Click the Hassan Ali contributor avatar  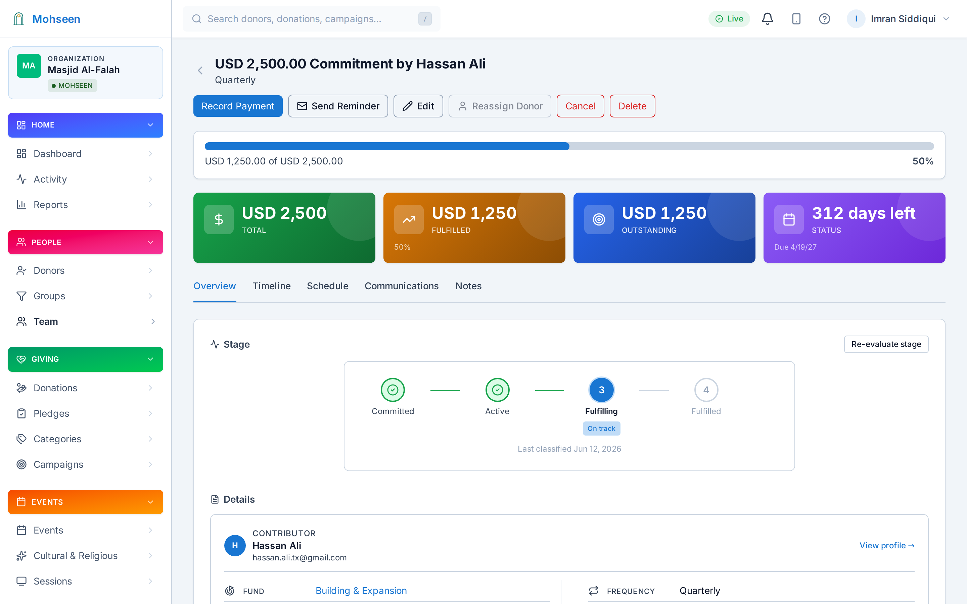coord(235,545)
